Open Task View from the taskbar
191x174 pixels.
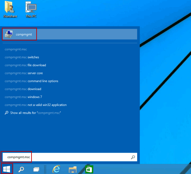click(x=36, y=169)
